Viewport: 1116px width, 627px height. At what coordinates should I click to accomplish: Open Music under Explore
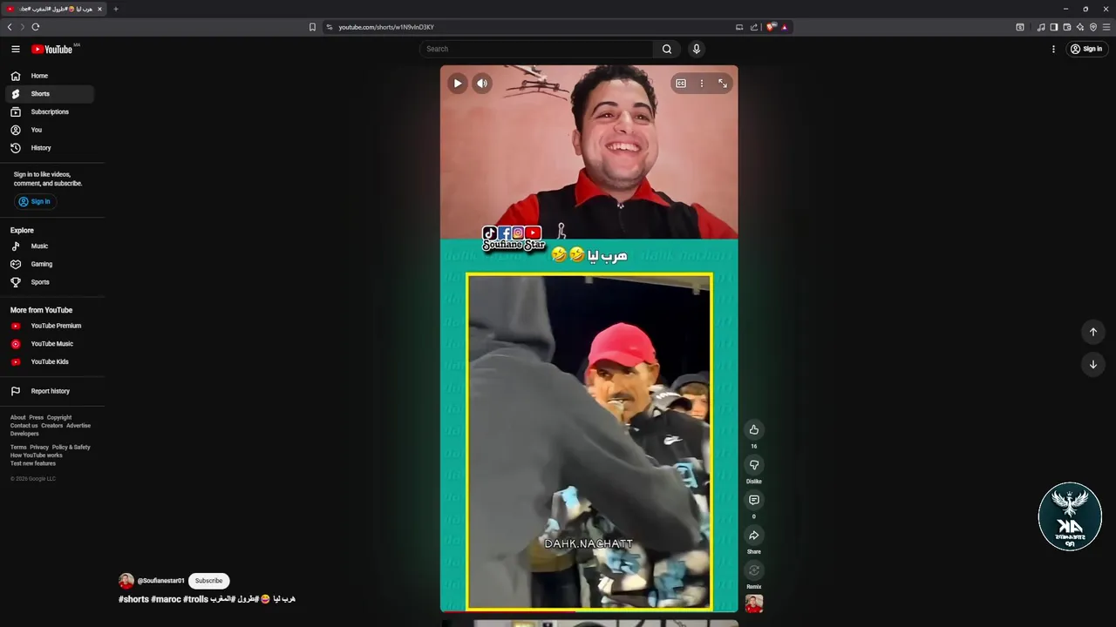[49, 246]
